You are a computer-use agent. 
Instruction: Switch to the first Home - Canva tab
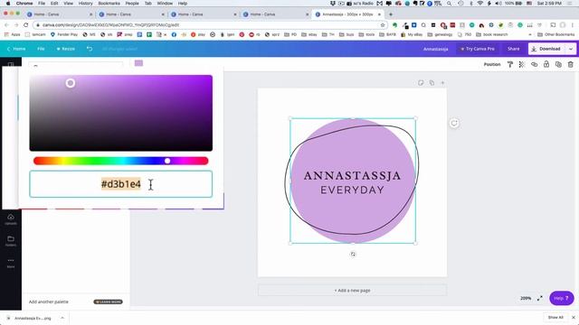(59, 14)
